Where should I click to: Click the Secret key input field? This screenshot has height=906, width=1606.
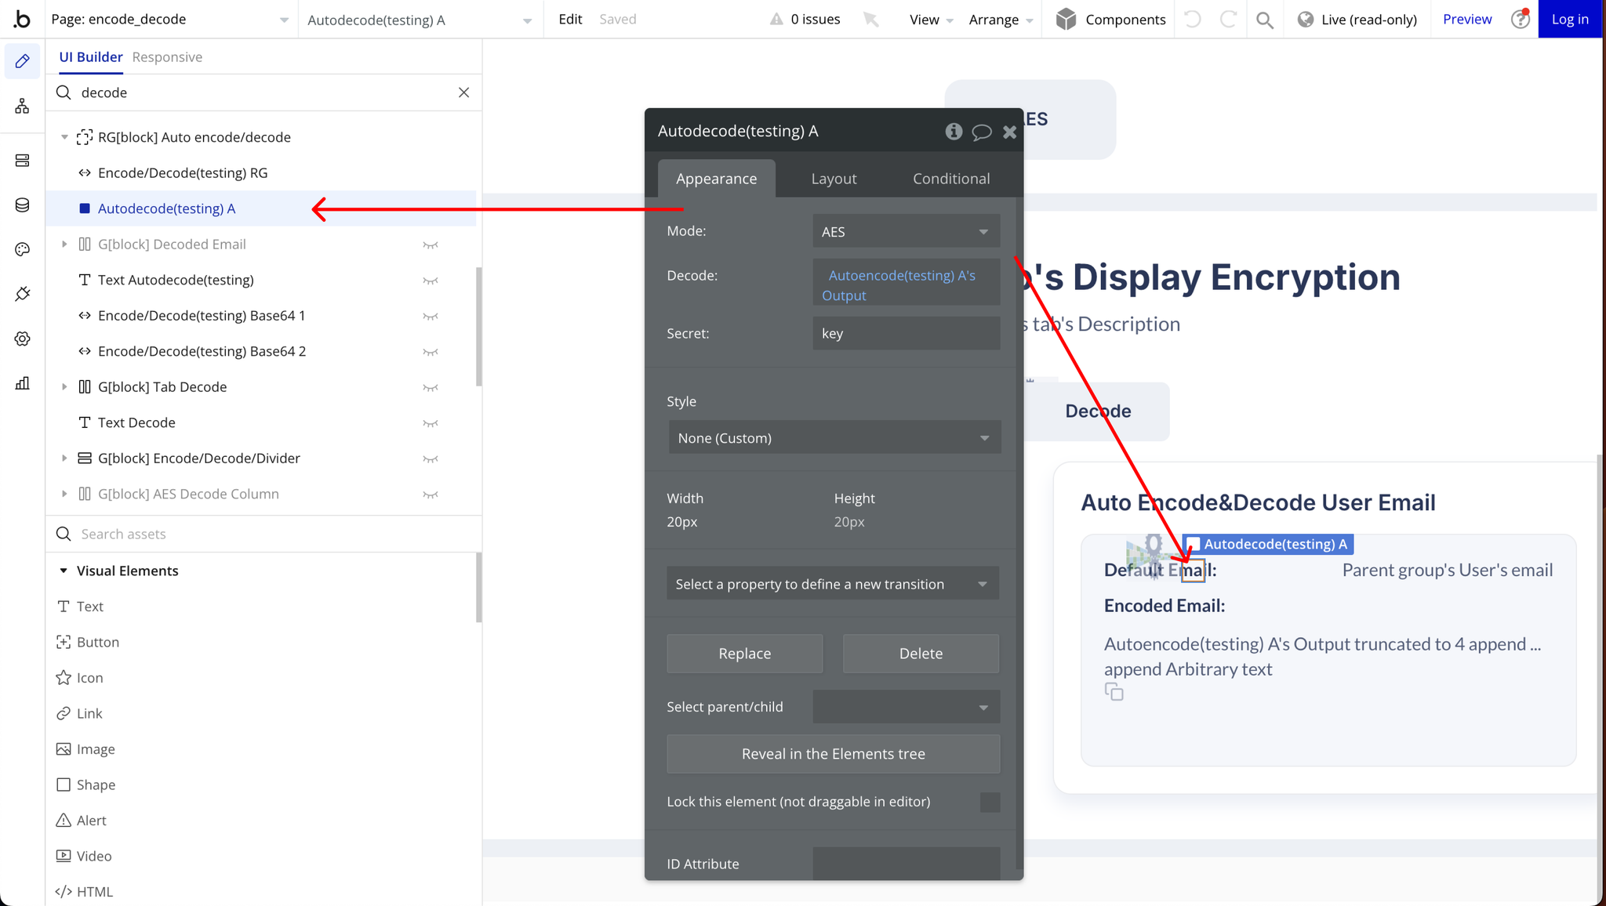(906, 334)
